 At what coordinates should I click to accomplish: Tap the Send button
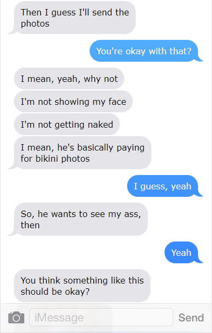[191, 318]
